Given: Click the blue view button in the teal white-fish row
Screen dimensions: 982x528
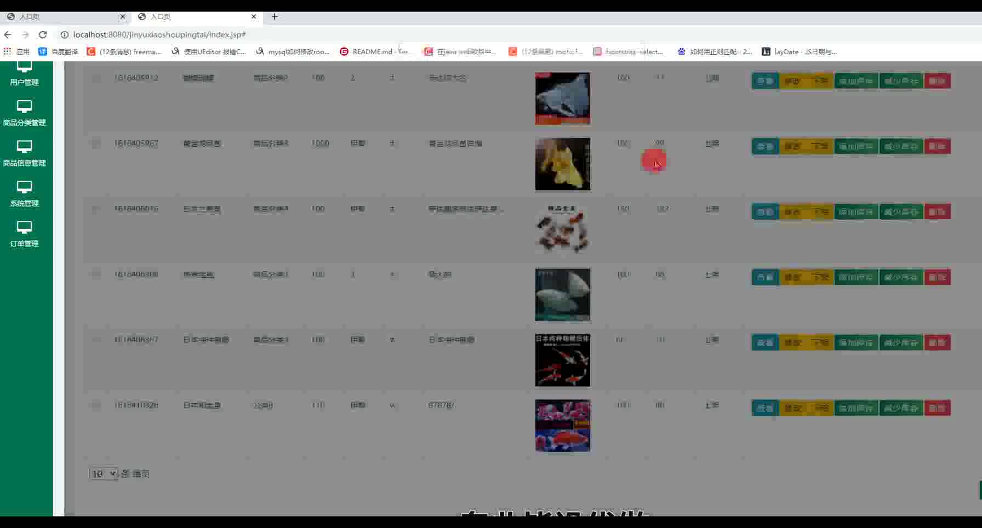Looking at the screenshot, I should (765, 277).
